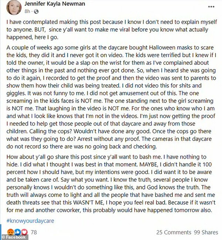Open Jennifer Kayla Newman's profile picture
The width and height of the screenshot is (222, 240).
[14, 8]
